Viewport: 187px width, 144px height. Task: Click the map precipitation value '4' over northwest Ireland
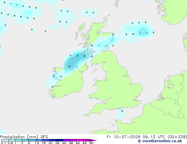[70, 66]
